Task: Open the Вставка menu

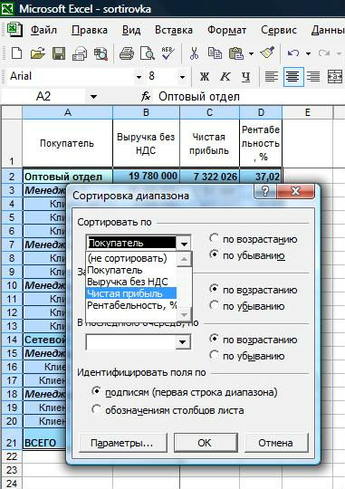Action: click(x=174, y=30)
